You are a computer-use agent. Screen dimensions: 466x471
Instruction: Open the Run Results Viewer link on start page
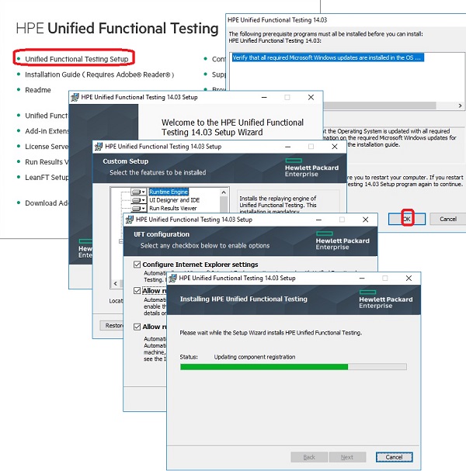click(x=47, y=162)
